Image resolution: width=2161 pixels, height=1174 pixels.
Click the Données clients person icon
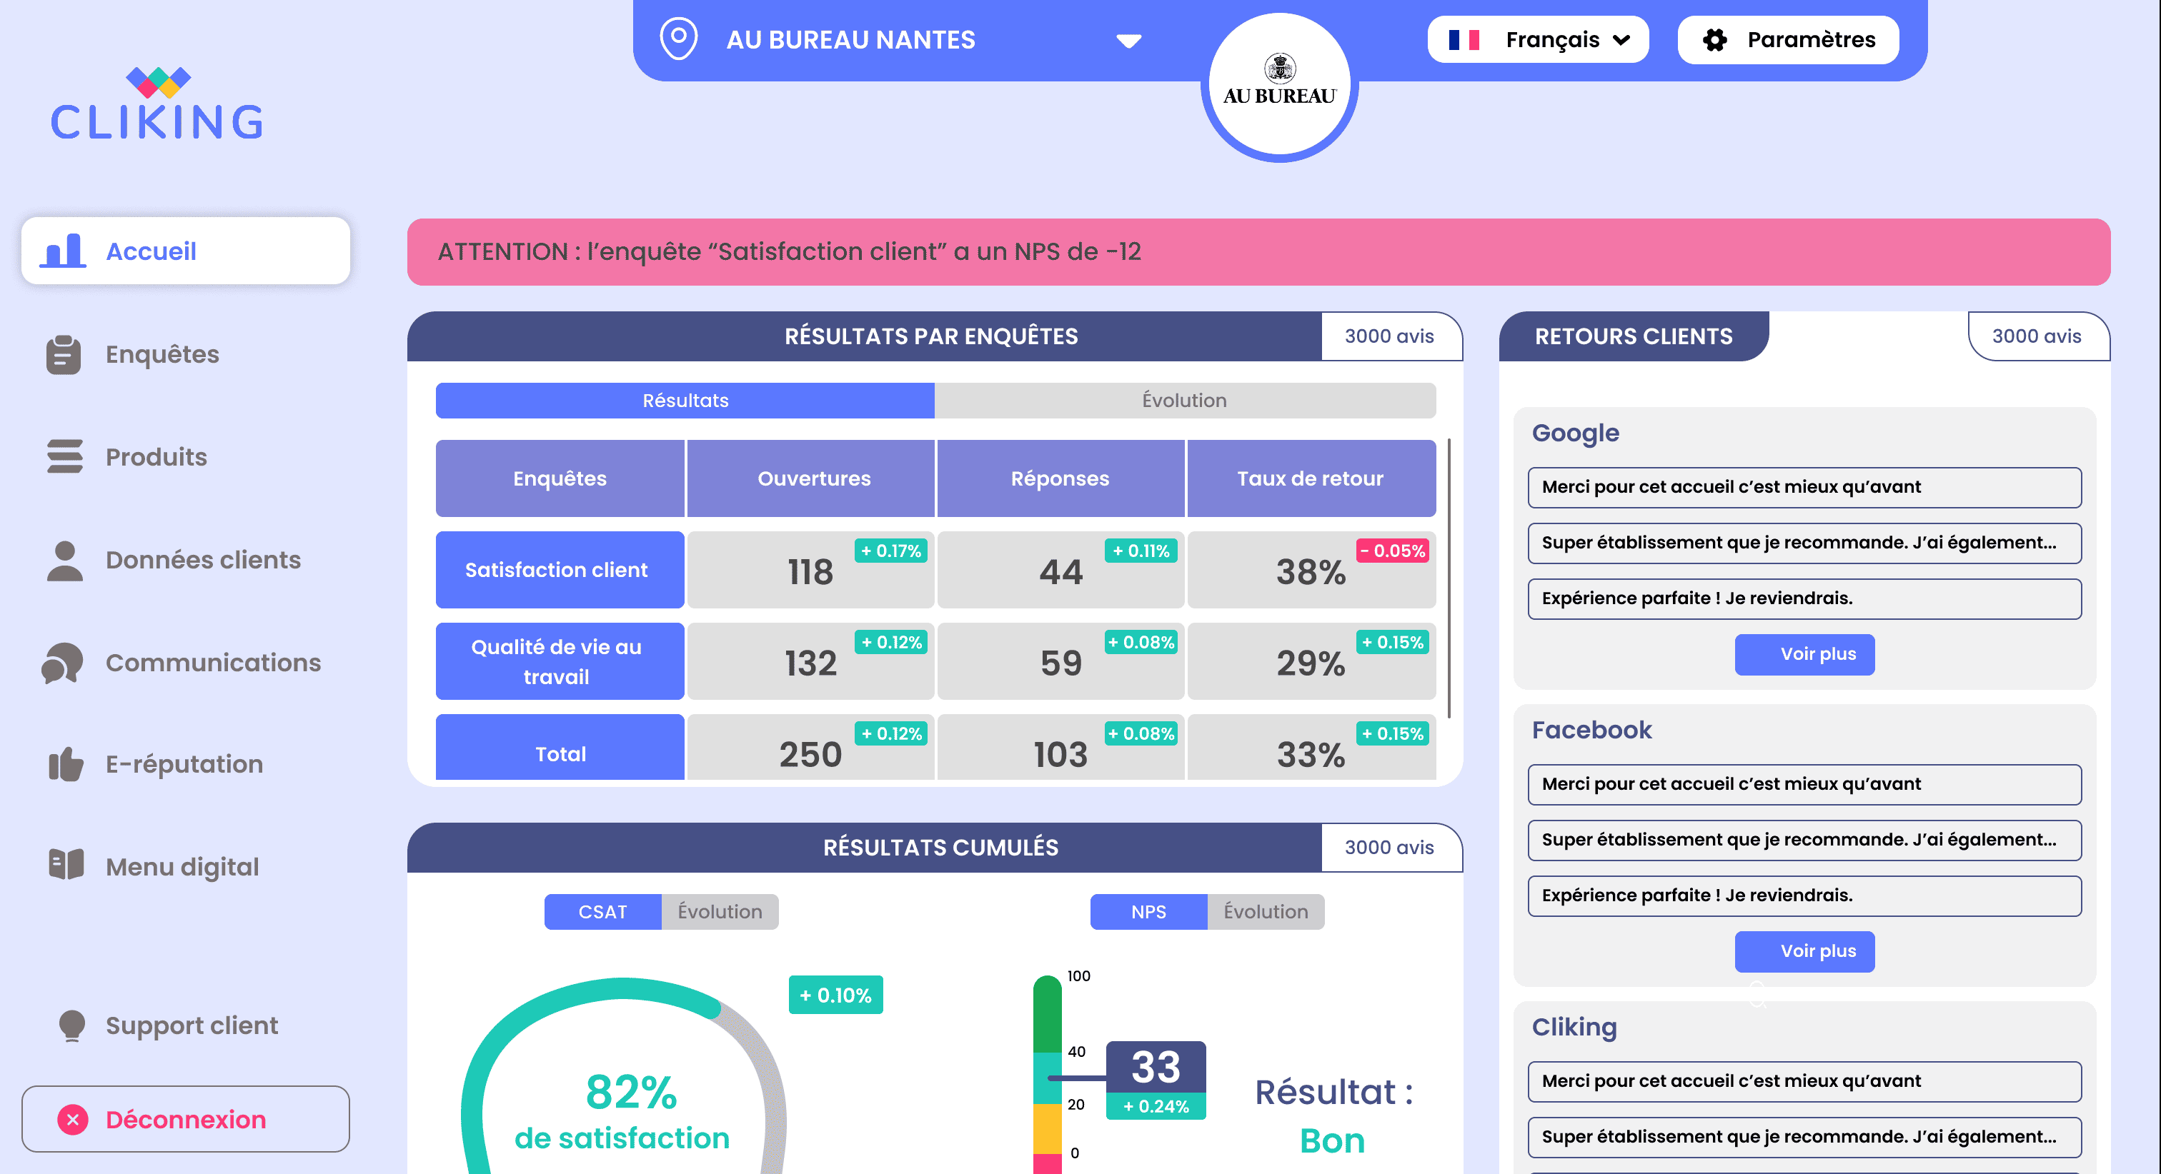pyautogui.click(x=64, y=560)
